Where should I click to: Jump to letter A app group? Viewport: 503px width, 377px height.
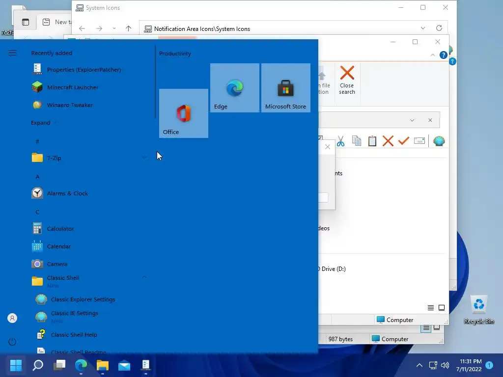click(37, 177)
